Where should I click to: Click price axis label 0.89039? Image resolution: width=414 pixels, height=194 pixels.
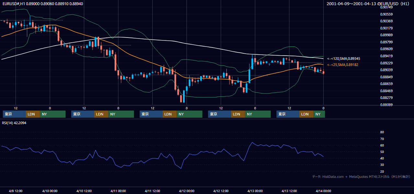(386, 70)
